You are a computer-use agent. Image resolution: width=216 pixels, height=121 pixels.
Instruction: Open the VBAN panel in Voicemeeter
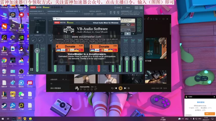[118, 8]
